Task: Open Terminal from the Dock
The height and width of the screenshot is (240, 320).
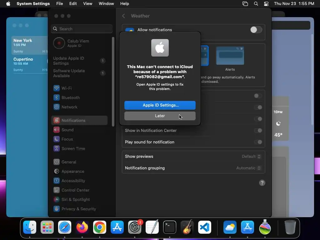Action: pos(170,227)
